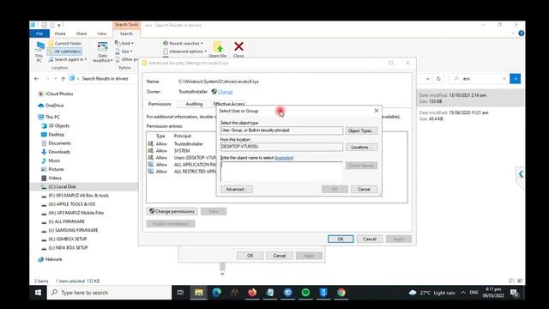The image size is (549, 309).
Task: Open (G:) APPLE TOOLS & IOS drive
Action: 69,204
